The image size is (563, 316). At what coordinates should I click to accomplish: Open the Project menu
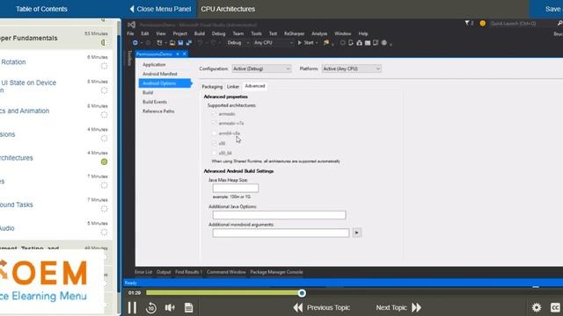(179, 33)
